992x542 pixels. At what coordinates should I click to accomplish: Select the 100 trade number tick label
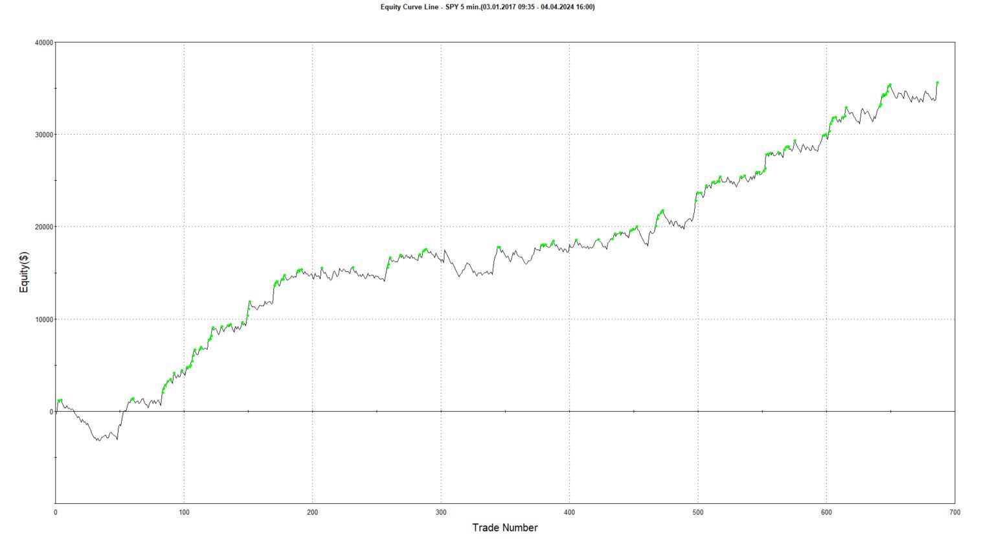184,512
